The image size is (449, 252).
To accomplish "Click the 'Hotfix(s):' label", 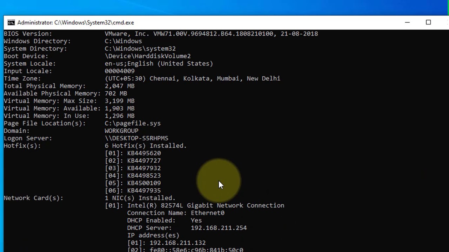I will 22,146.
